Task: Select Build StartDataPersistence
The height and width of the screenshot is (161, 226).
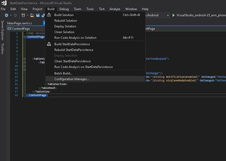Action: click(x=95, y=44)
